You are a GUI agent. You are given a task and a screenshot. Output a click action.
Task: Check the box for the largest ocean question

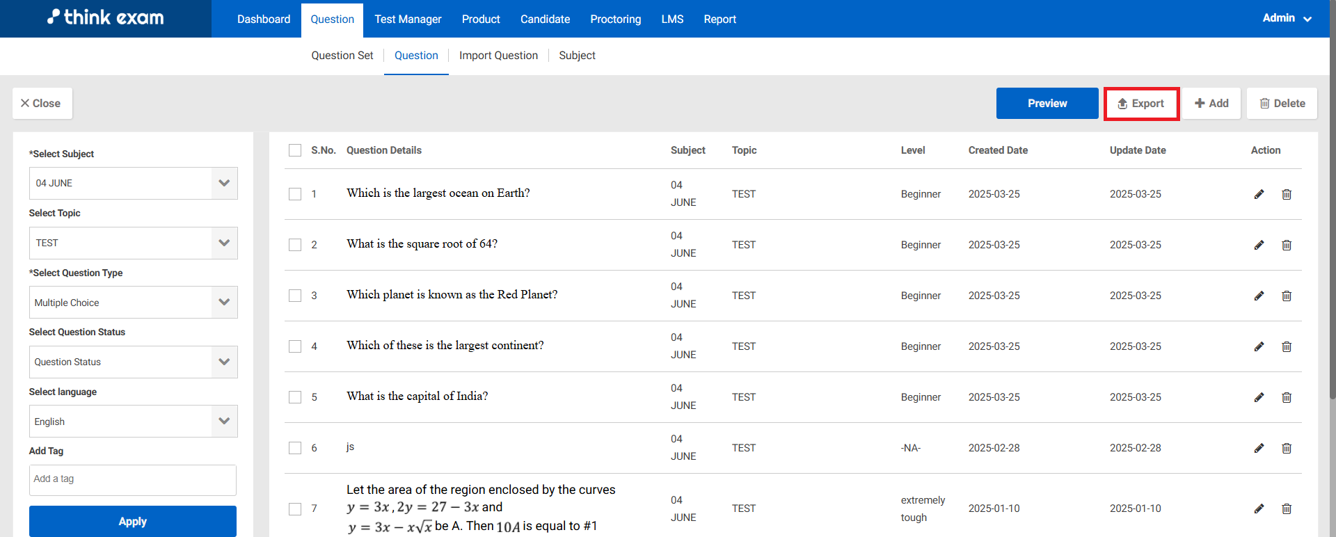pyautogui.click(x=295, y=194)
